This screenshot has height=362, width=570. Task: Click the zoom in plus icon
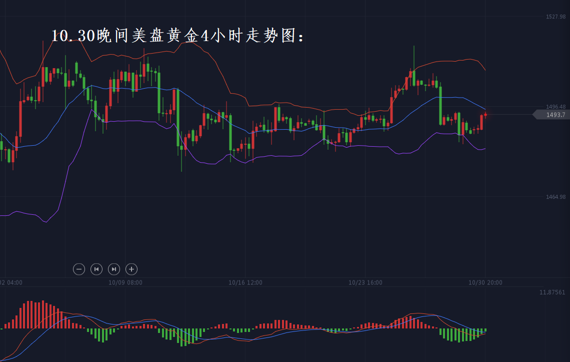click(x=131, y=269)
